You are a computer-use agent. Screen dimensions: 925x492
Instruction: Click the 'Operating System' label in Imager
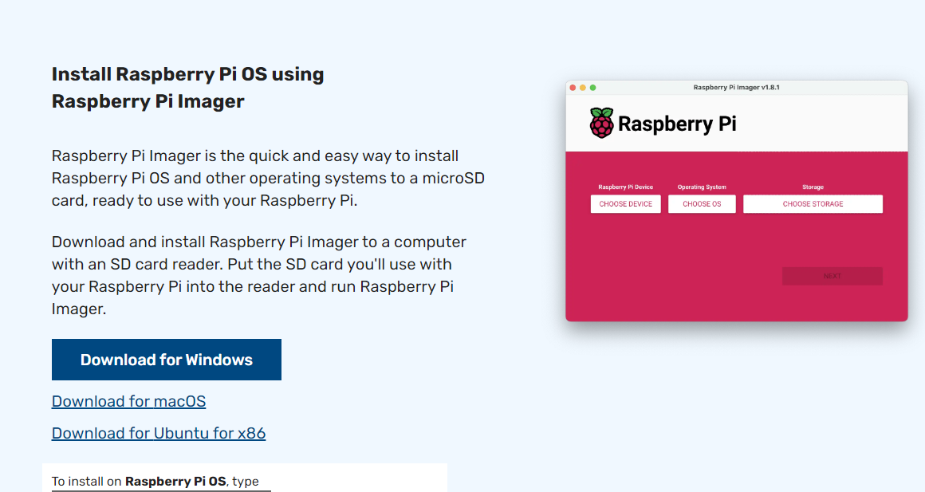pos(702,187)
